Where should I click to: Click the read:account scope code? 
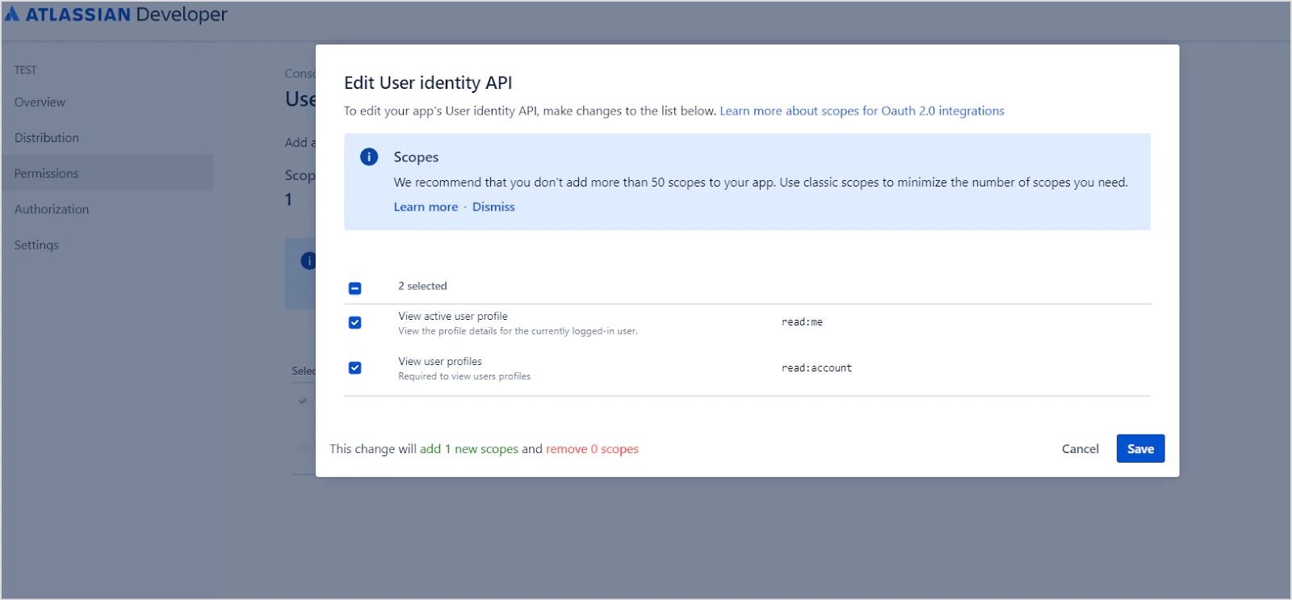[x=816, y=367]
